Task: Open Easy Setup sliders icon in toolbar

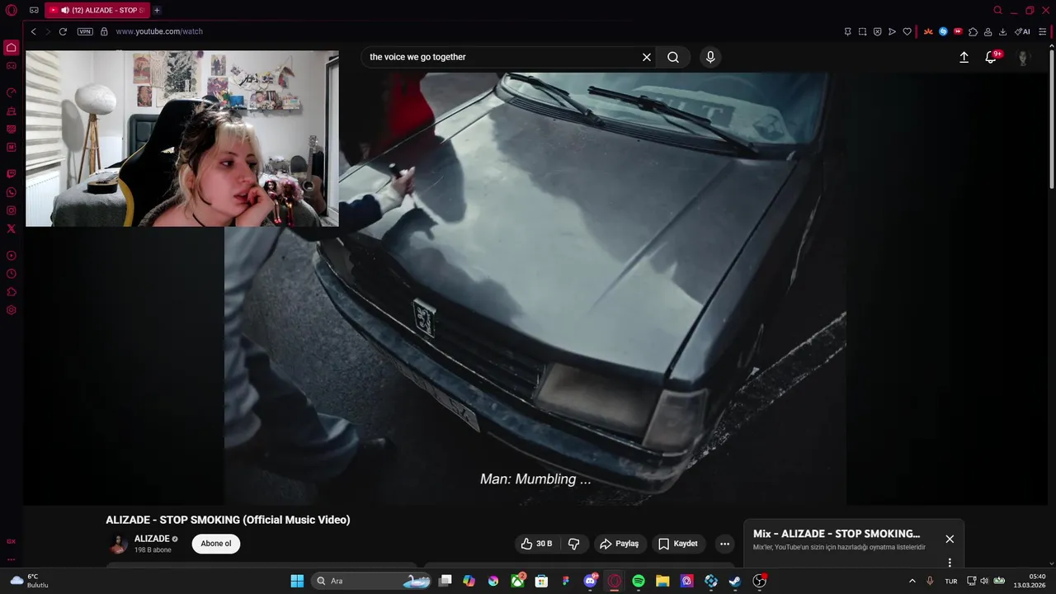Action: pos(1042,31)
